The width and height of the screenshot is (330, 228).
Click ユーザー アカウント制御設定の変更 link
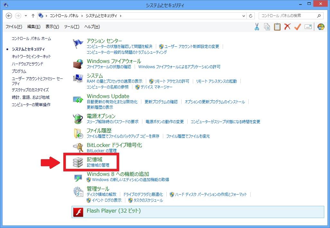[x=192, y=47]
